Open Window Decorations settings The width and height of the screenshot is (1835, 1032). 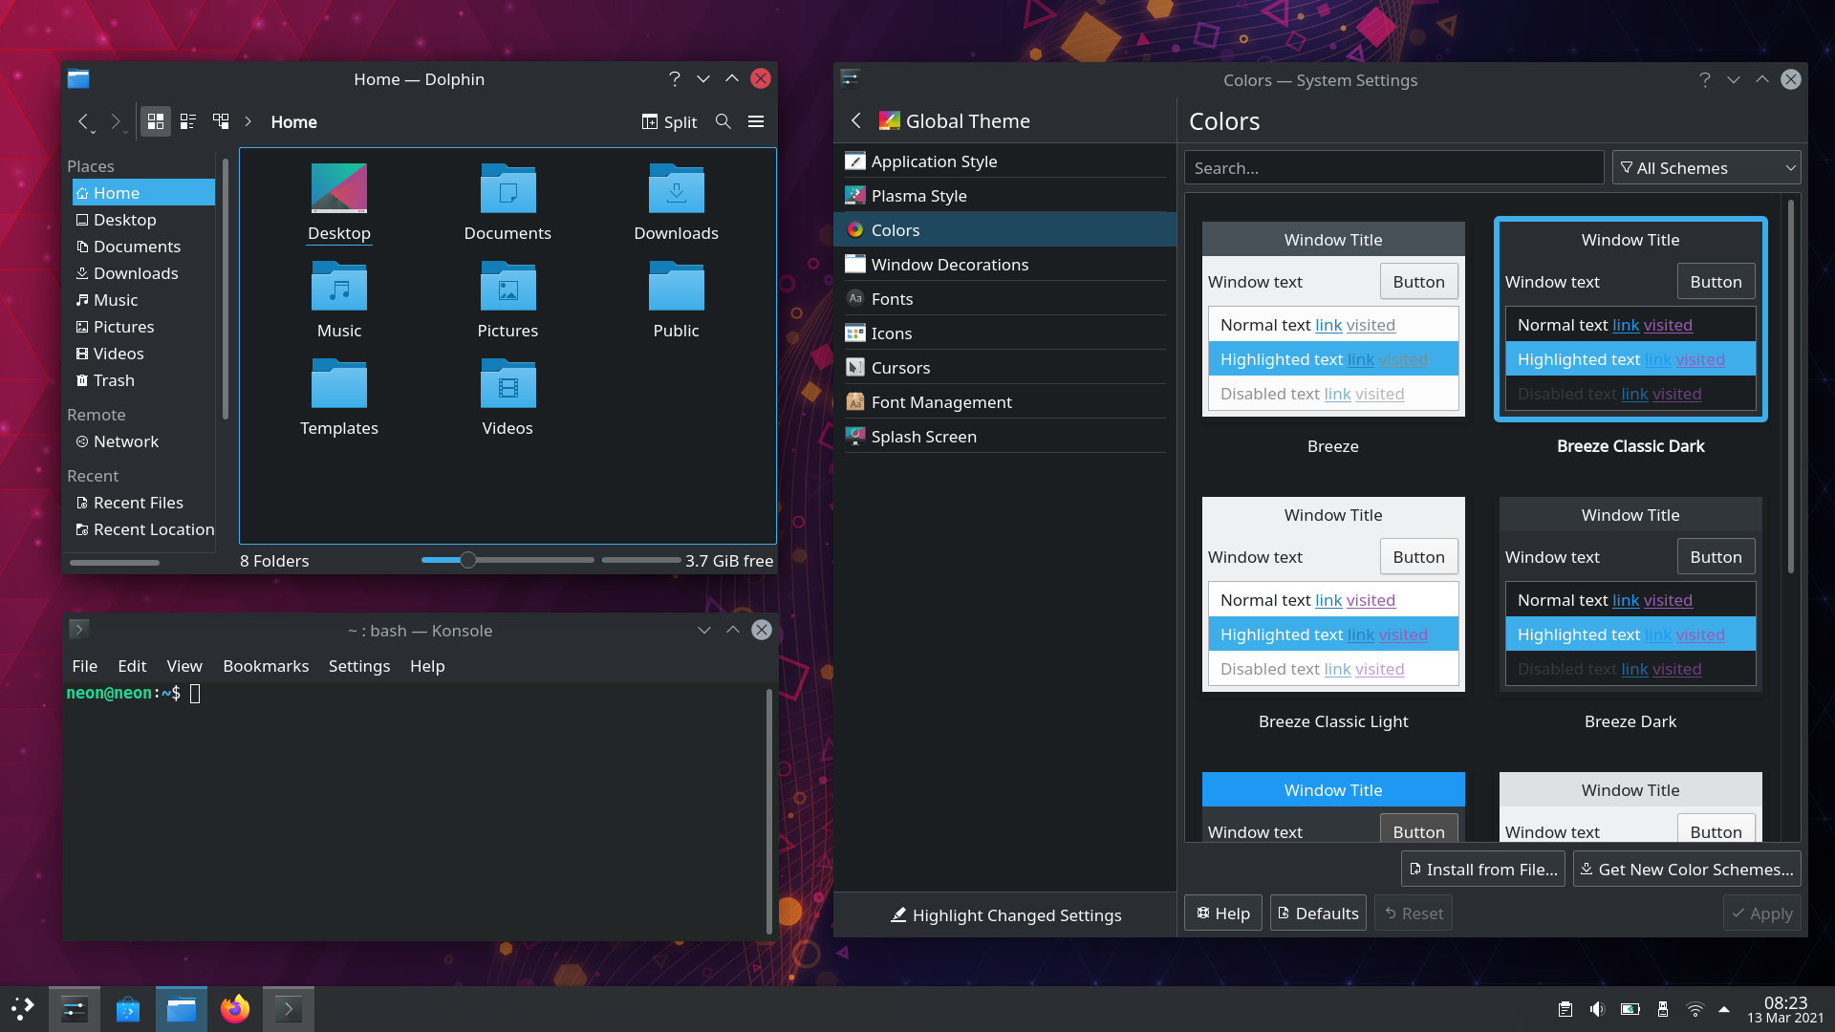tap(1004, 265)
